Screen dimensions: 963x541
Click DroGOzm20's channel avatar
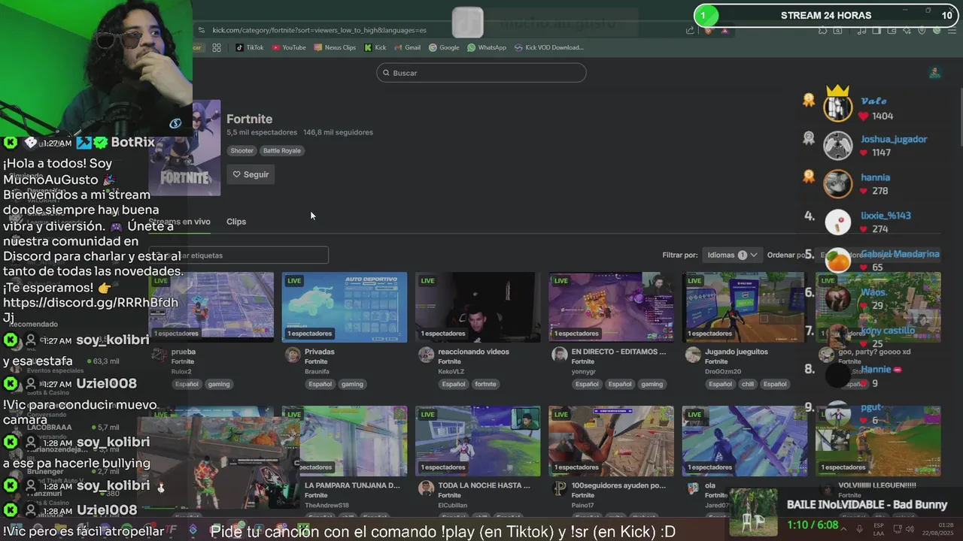[693, 355]
